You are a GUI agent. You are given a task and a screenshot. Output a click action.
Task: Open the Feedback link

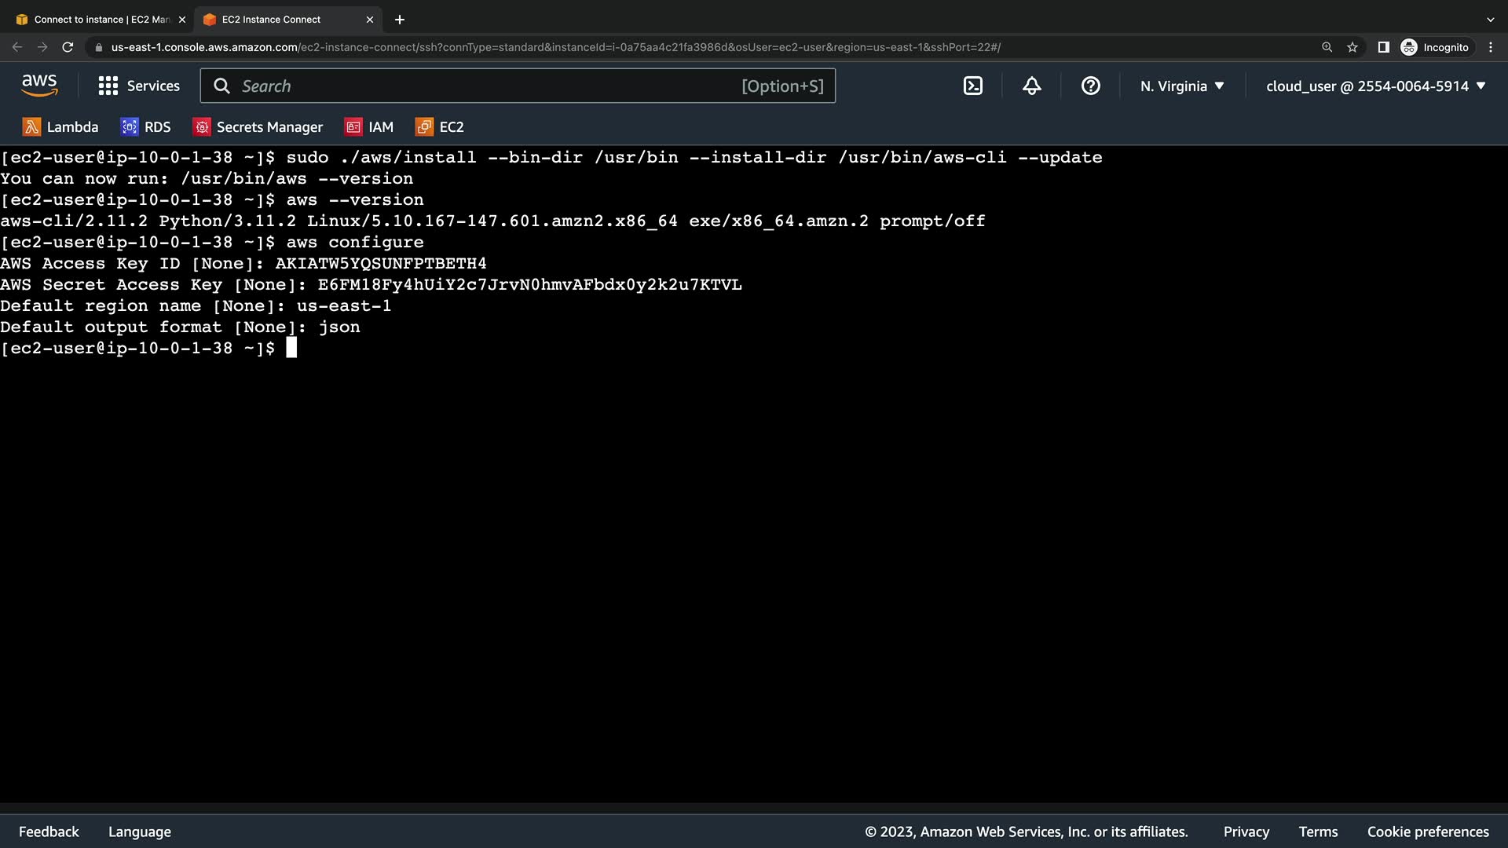(x=49, y=832)
